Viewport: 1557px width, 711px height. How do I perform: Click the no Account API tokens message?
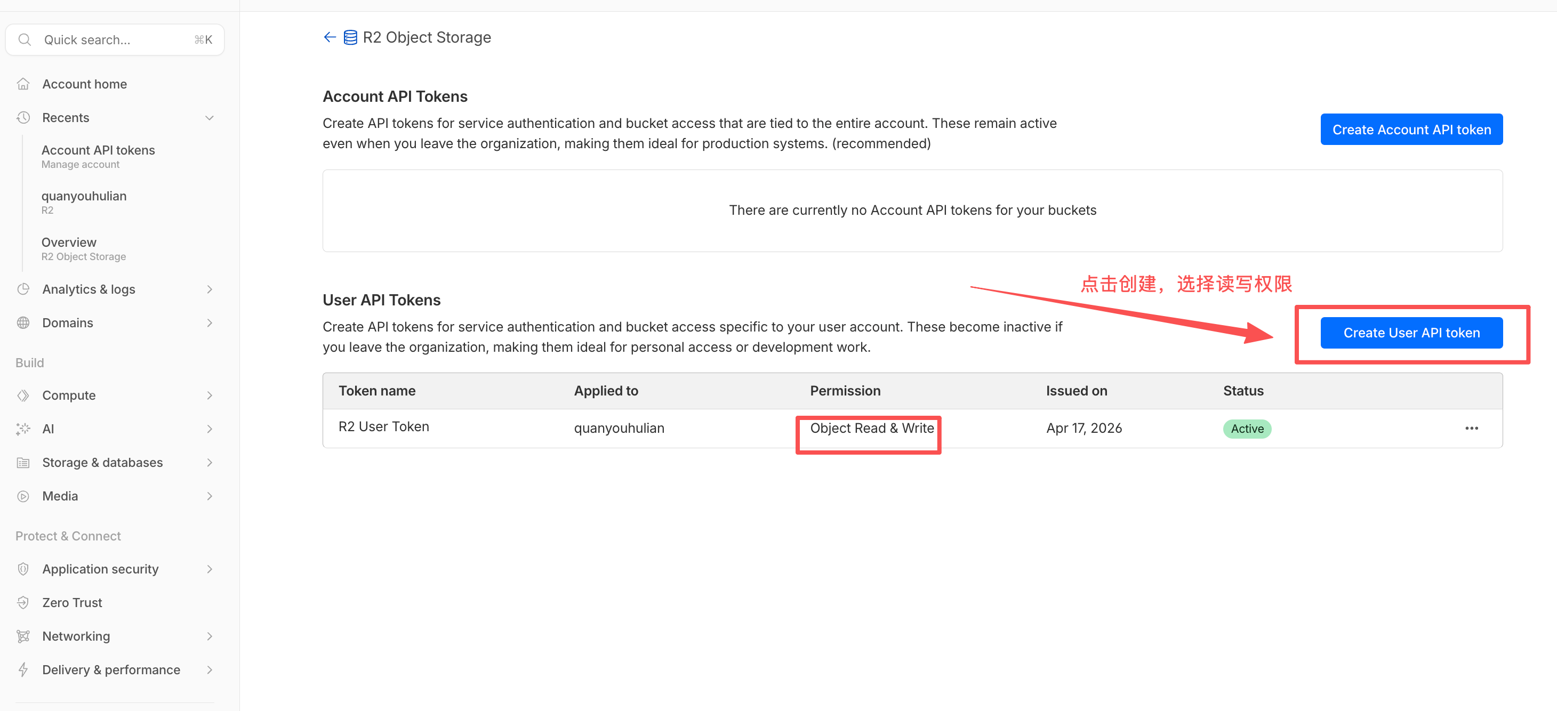[x=912, y=210]
